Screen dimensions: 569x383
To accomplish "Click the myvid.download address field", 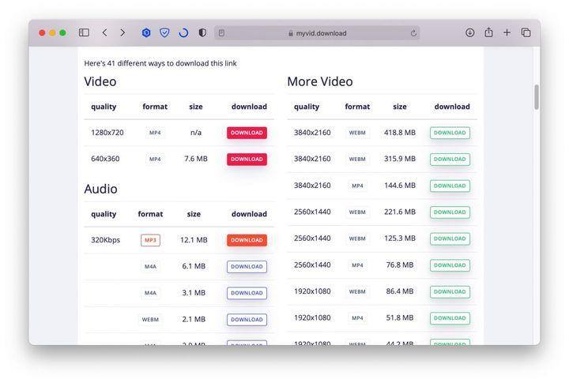I will pyautogui.click(x=320, y=33).
